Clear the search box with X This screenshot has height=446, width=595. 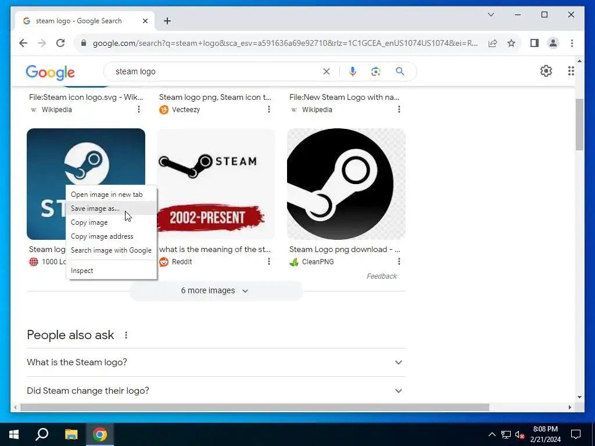point(327,71)
